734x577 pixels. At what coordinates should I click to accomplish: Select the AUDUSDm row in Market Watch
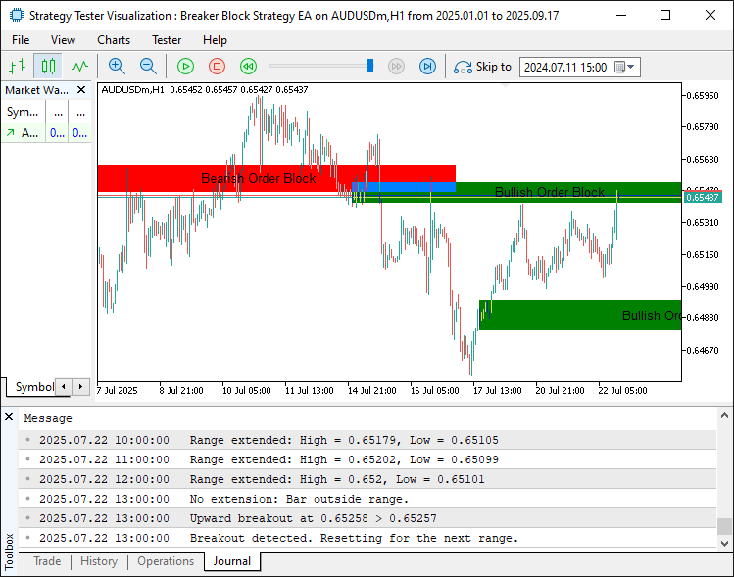coord(46,133)
